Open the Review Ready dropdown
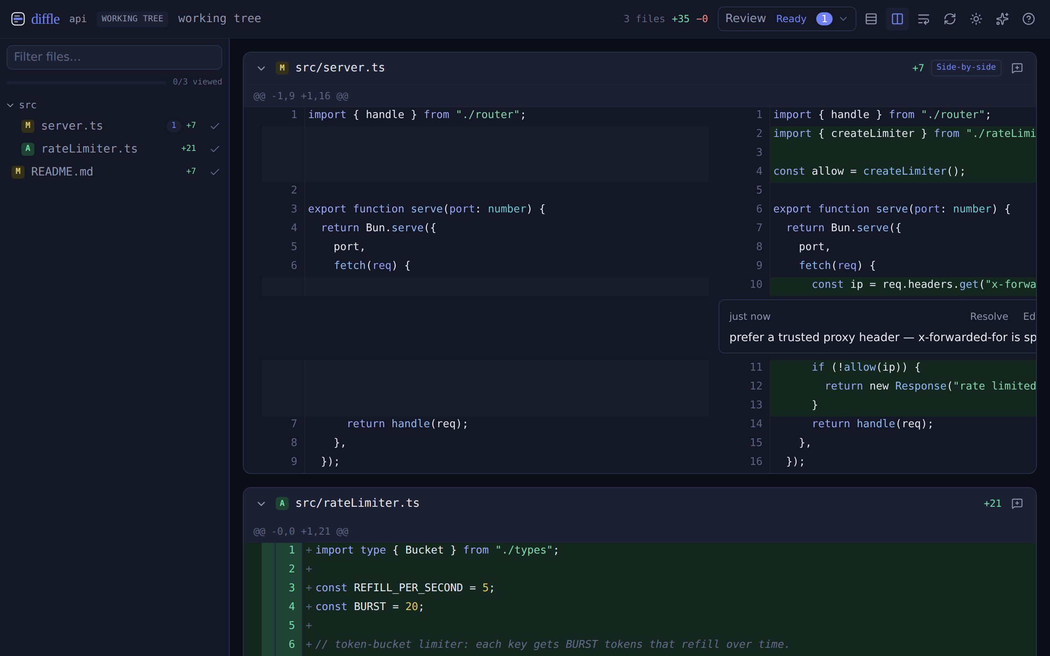This screenshot has width=1050, height=656. point(786,19)
